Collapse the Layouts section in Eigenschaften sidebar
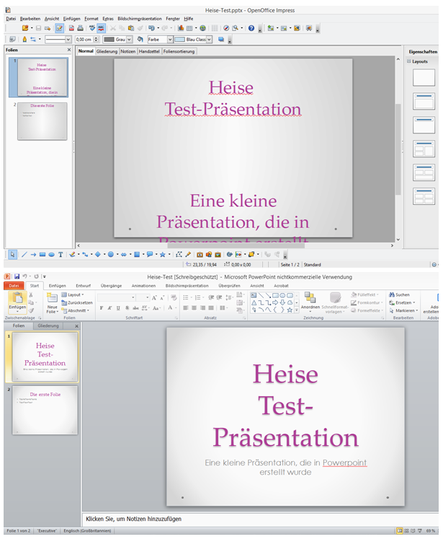The image size is (443, 539). point(409,61)
